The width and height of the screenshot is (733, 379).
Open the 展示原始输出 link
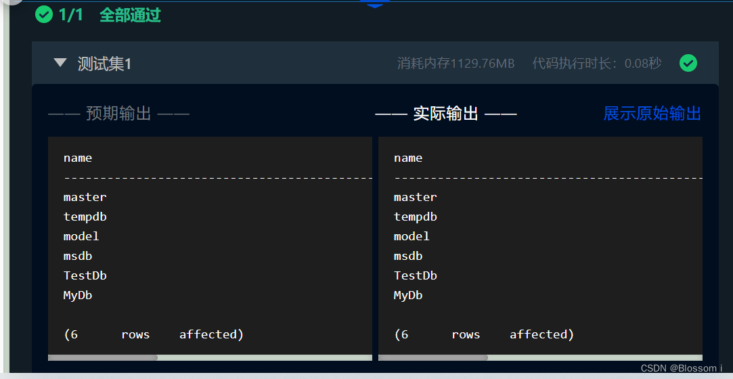[x=652, y=114]
